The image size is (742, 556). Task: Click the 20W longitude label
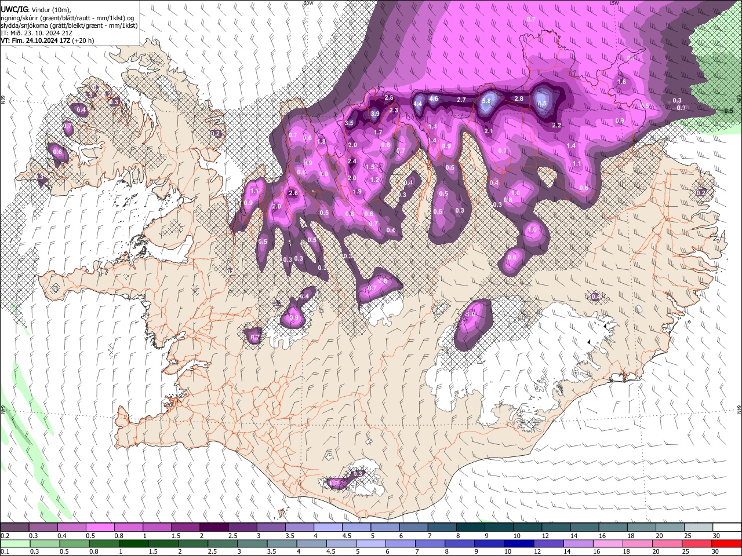coord(308,3)
